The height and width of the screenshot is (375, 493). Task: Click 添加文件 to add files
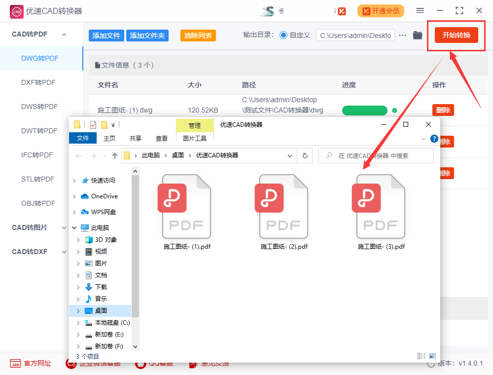coord(106,36)
